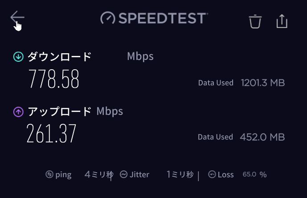Image resolution: width=307 pixels, height=198 pixels.
Task: Click the download Mbps unit label
Action: pyautogui.click(x=140, y=56)
